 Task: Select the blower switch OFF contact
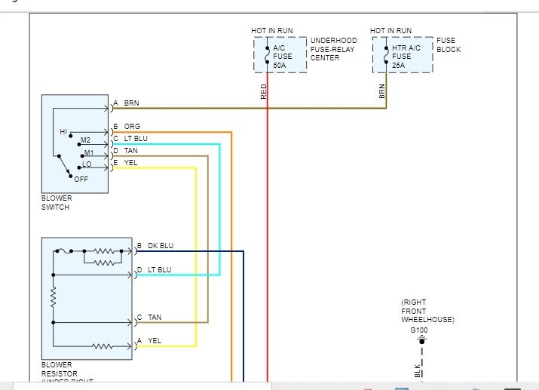[x=70, y=177]
